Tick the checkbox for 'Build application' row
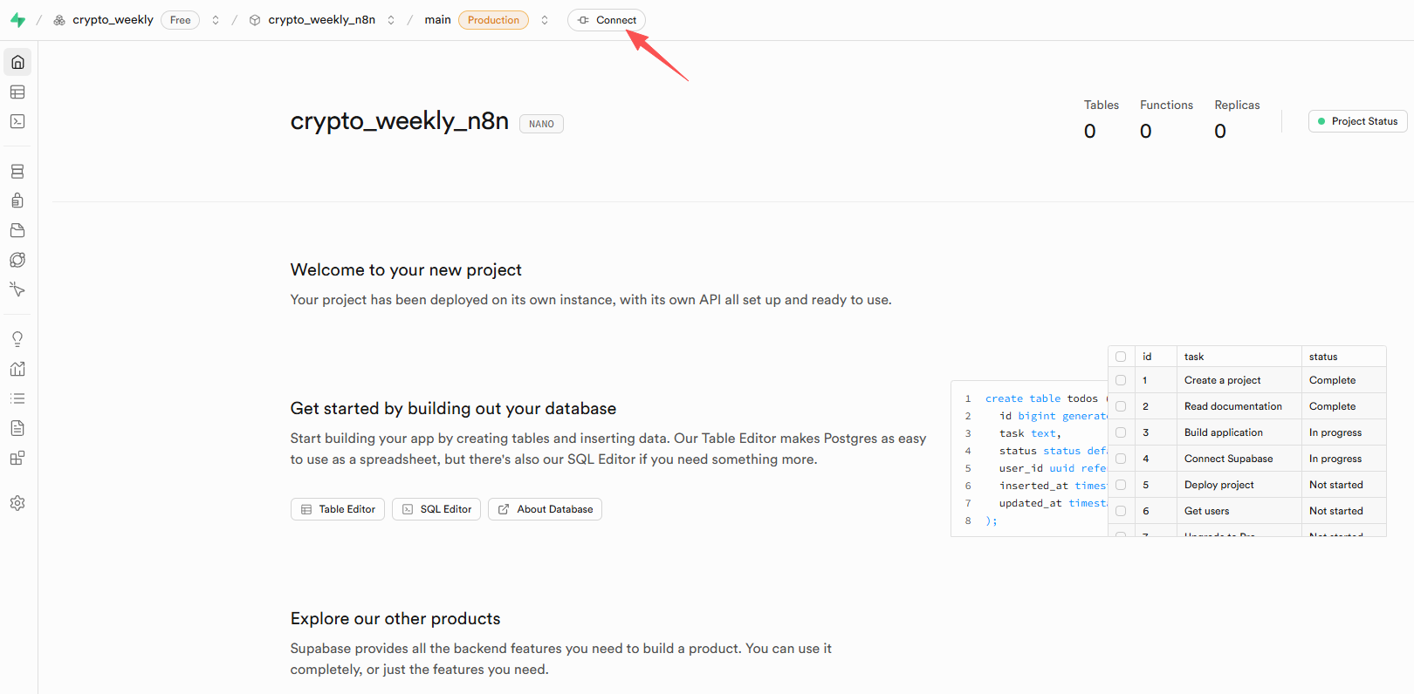This screenshot has height=694, width=1414. click(x=1121, y=432)
